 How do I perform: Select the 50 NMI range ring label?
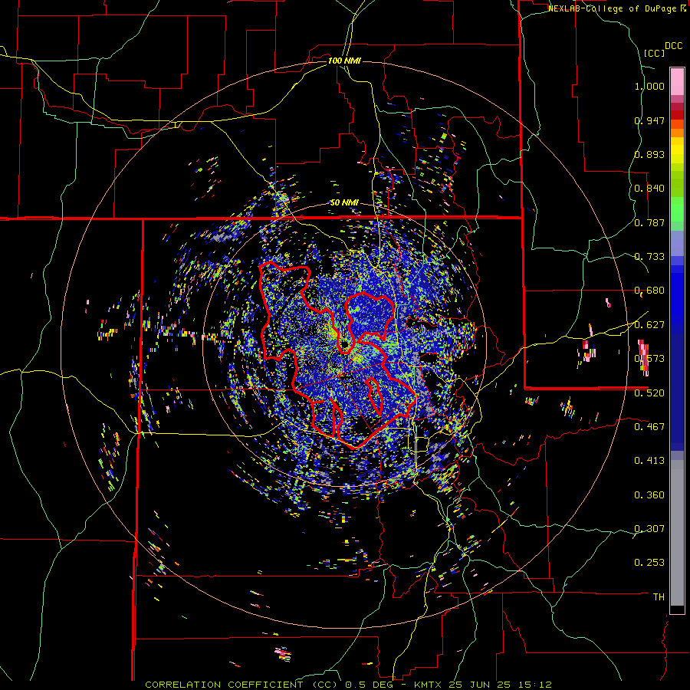(344, 202)
